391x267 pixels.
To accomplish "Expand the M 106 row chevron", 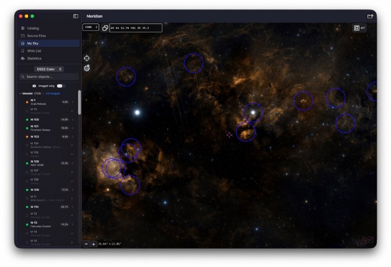I will [72, 163].
